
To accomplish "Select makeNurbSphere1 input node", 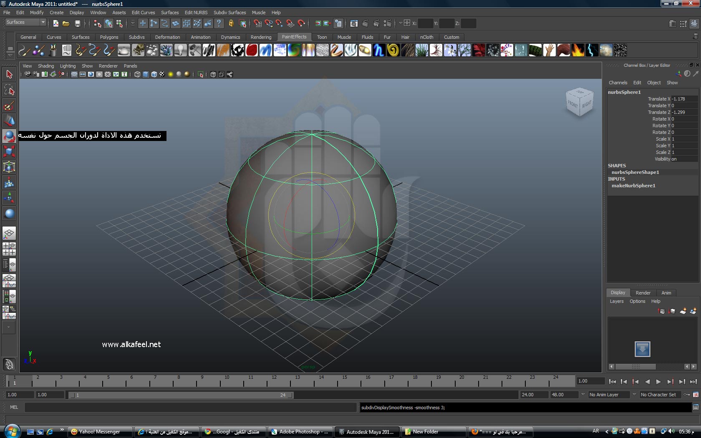I will coord(633,186).
